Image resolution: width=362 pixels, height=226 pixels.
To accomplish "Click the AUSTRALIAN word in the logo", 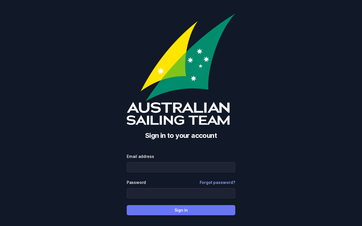I will (178, 107).
